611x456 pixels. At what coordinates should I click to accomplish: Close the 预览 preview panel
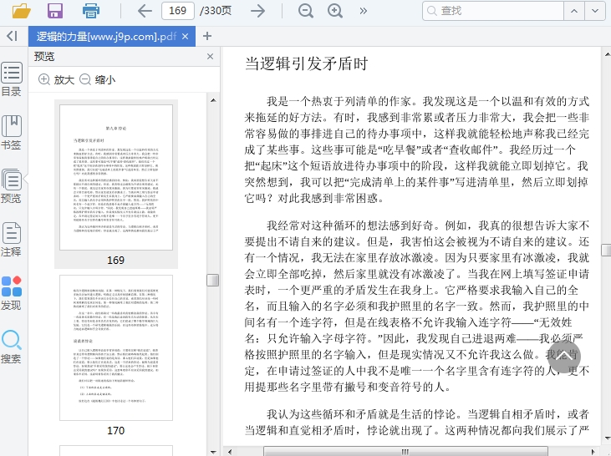click(210, 57)
